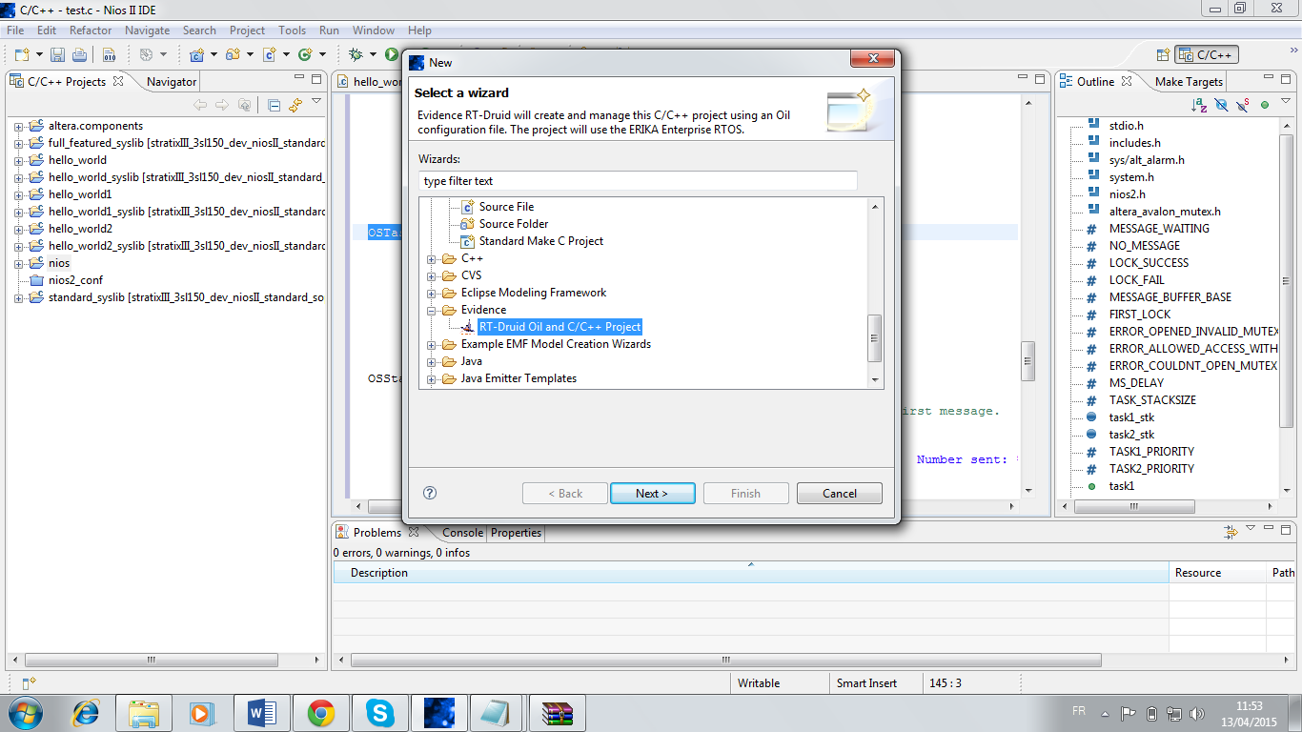Toggle Hide Fields filter in Outline
Viewport: 1302px width, 732px height.
tap(1221, 105)
